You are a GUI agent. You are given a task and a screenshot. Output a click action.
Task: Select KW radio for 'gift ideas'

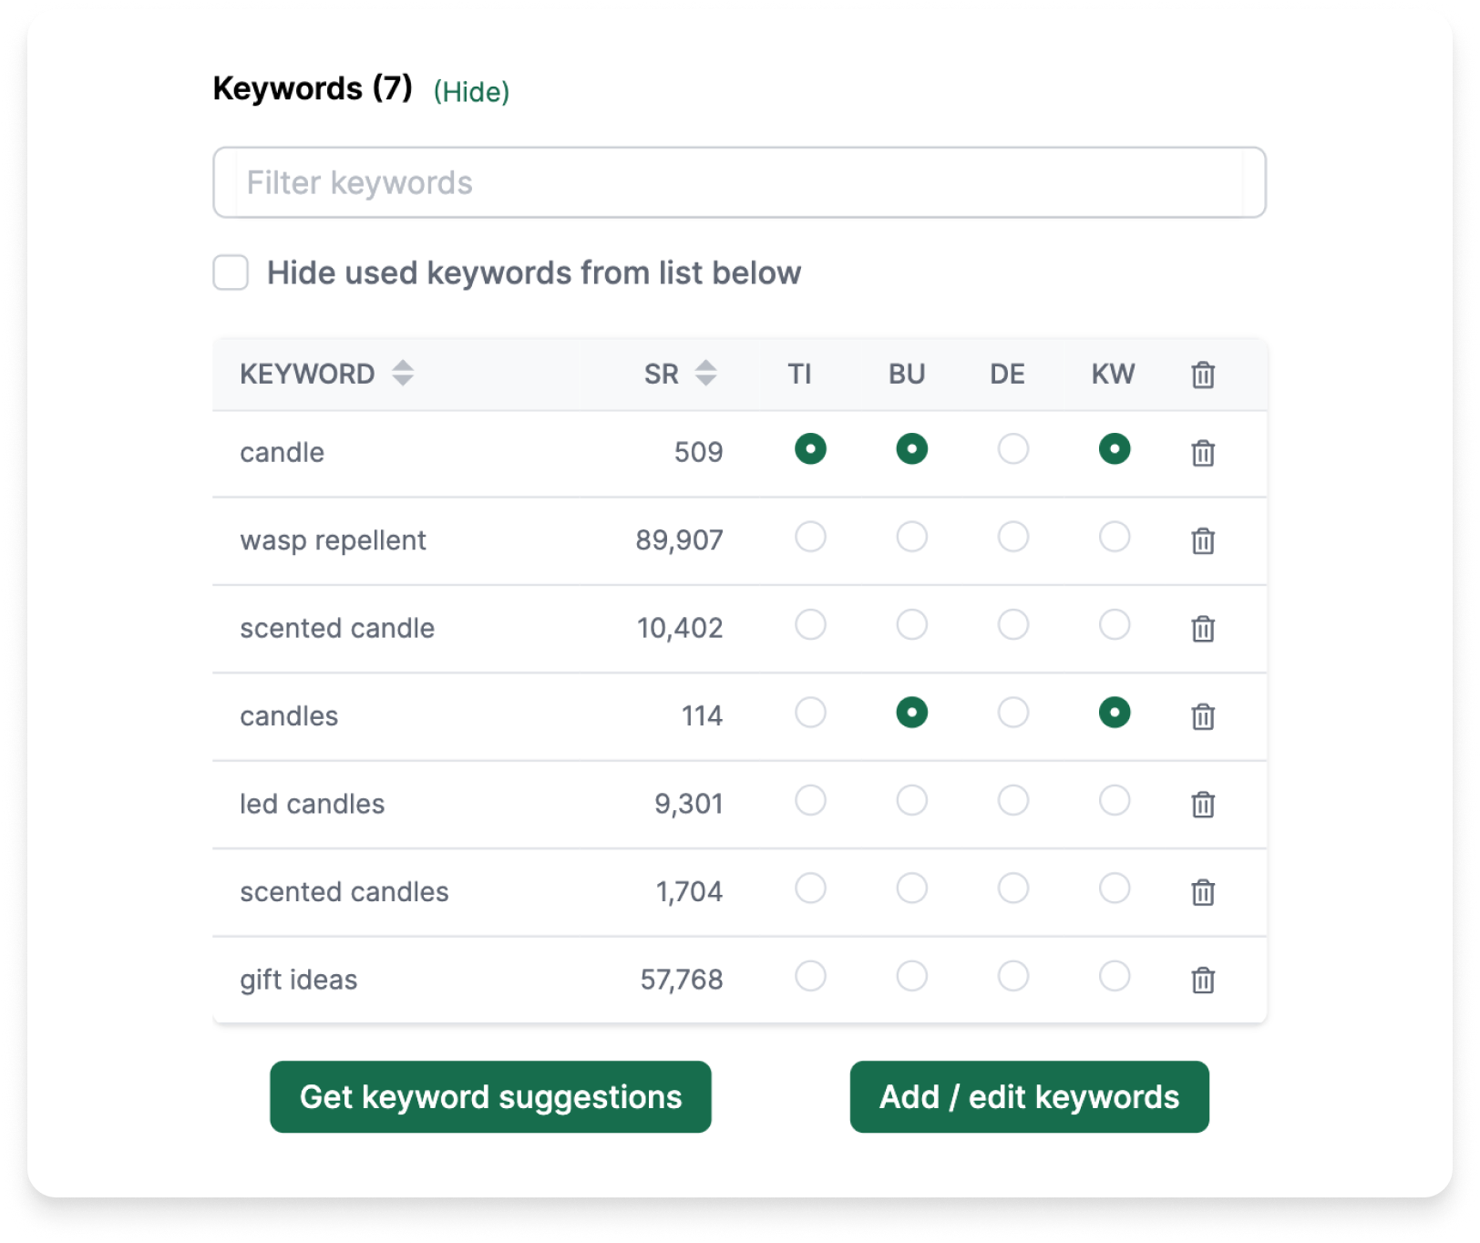coord(1114,976)
